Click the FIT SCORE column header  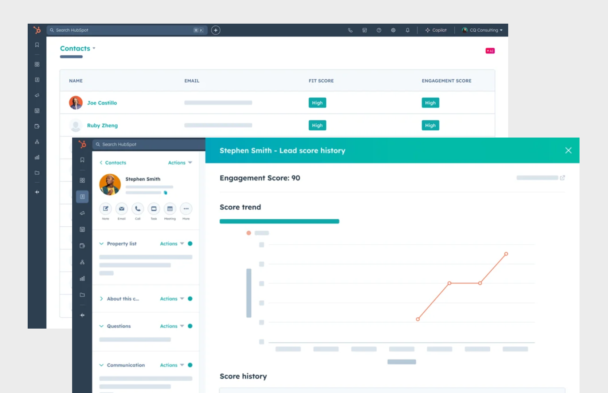pos(321,81)
